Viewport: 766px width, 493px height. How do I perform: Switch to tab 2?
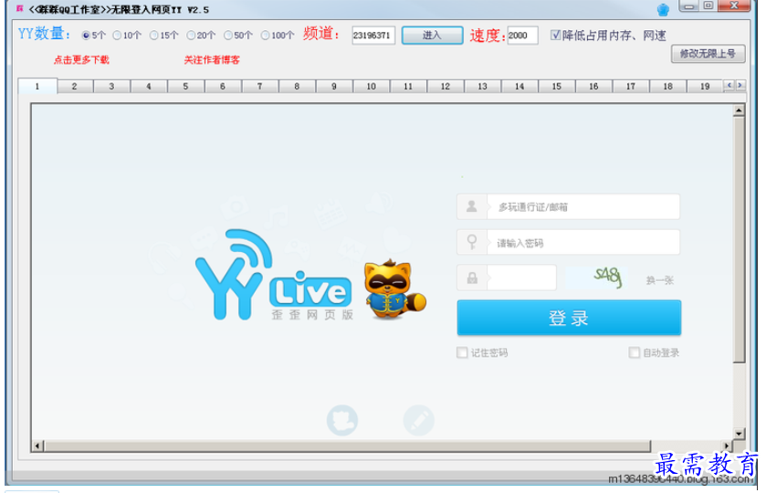74,87
